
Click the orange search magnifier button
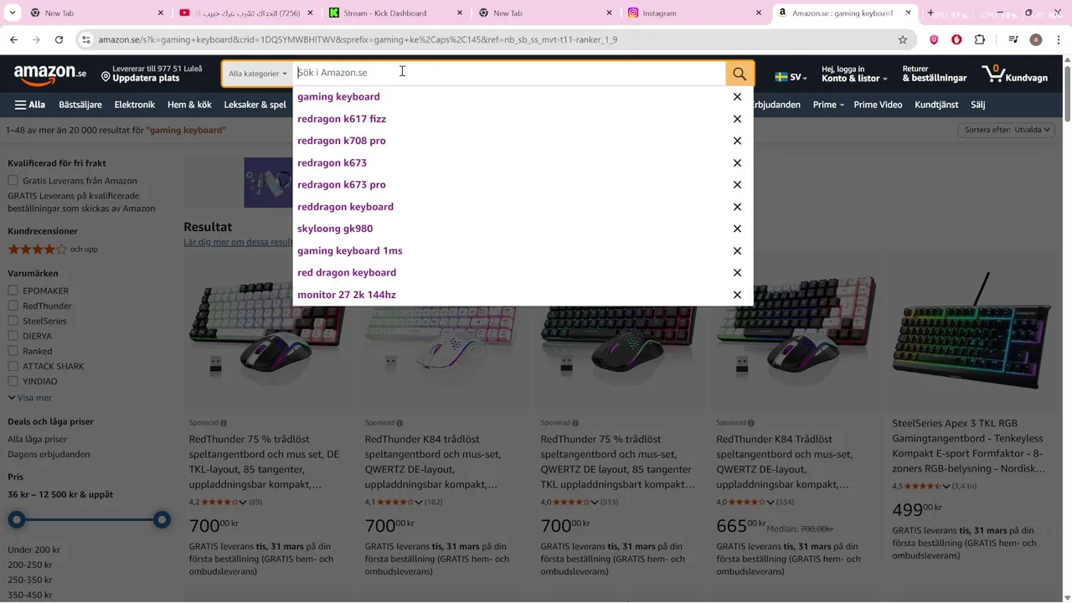(740, 74)
